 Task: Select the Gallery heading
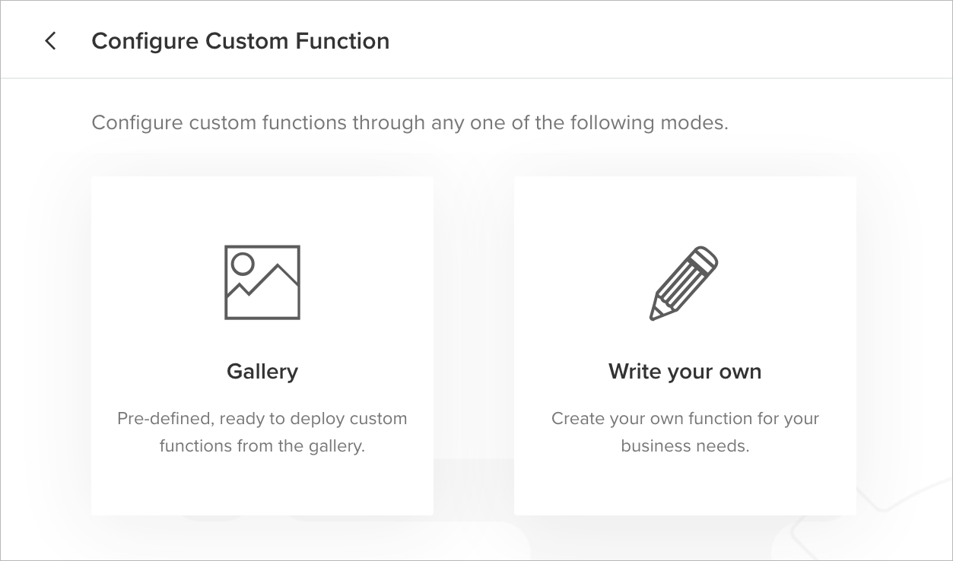(262, 372)
